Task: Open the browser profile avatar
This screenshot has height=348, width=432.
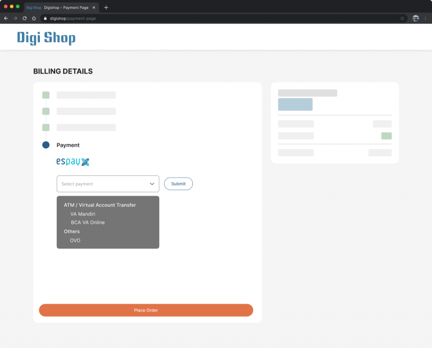Action: pyautogui.click(x=416, y=19)
